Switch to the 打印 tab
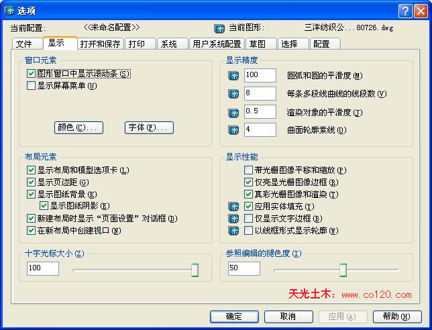The image size is (432, 330). (140, 44)
